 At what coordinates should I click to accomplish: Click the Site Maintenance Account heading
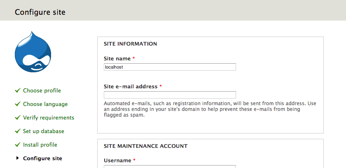tap(146, 146)
